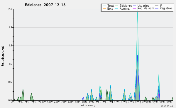Click the IP legend label

point(161,6)
